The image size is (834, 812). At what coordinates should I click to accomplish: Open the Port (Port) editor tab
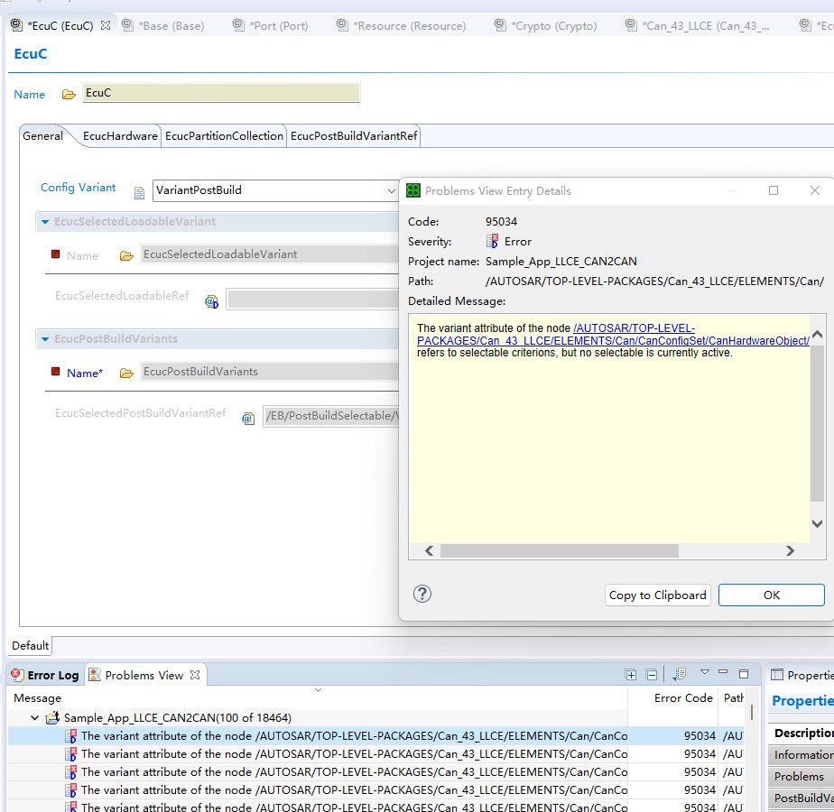click(x=271, y=25)
